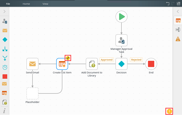
Task: Click the Approved outcome label
Action: point(107,60)
